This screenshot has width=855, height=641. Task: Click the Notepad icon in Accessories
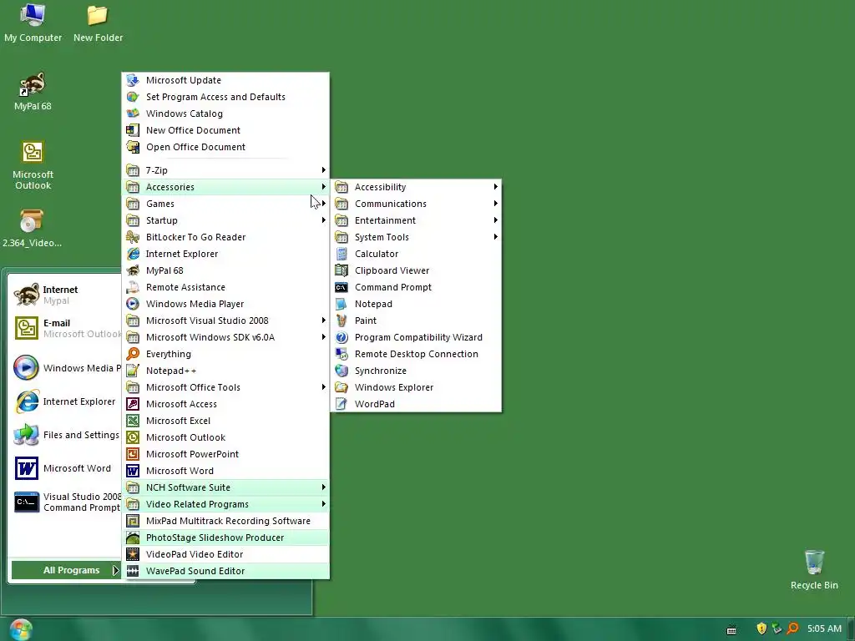tap(341, 304)
